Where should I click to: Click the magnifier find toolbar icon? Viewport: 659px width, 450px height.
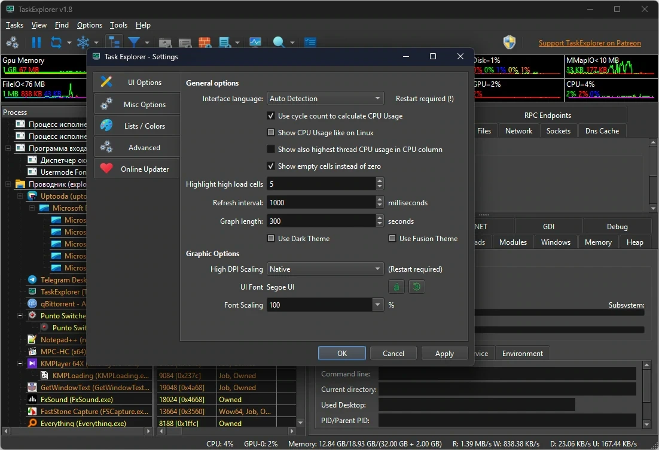click(x=279, y=42)
